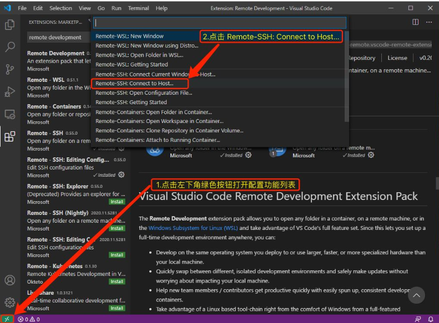The width and height of the screenshot is (439, 323).
Task: Open the Help menu
Action: click(162, 8)
